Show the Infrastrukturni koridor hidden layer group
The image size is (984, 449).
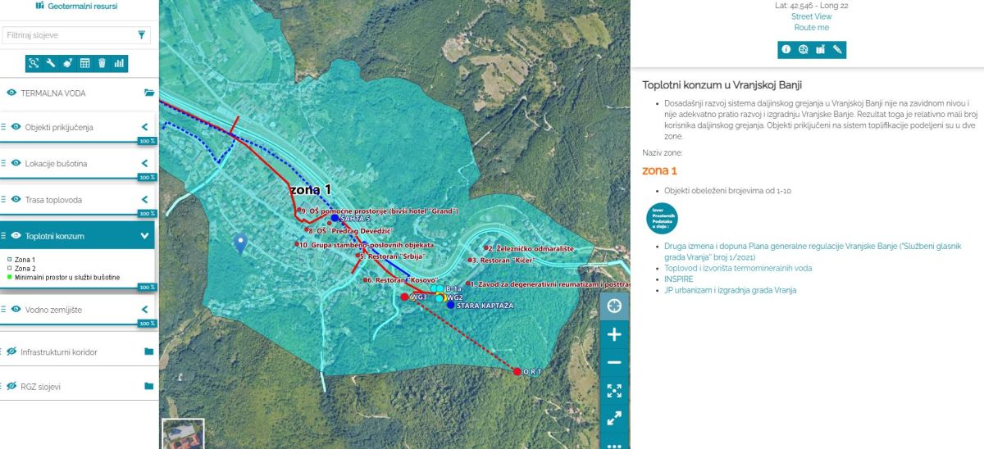coord(11,351)
